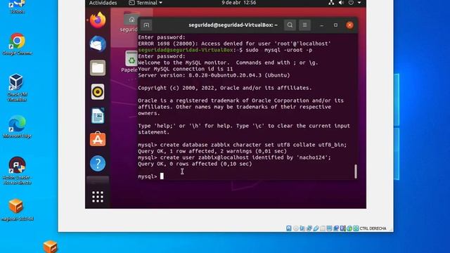This screenshot has height=253, width=450.
Task: Launch Thunderbird mail from the dock
Action: [x=98, y=44]
